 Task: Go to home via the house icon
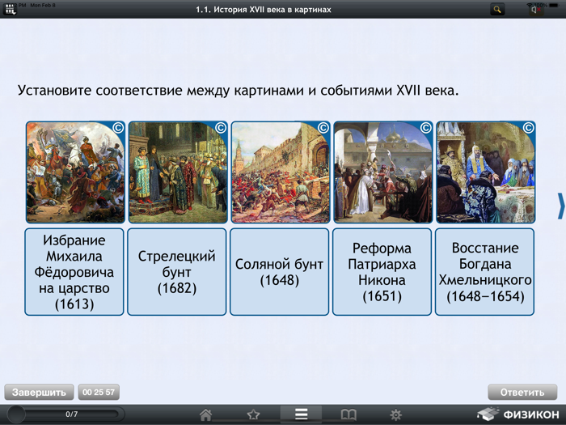click(x=205, y=414)
